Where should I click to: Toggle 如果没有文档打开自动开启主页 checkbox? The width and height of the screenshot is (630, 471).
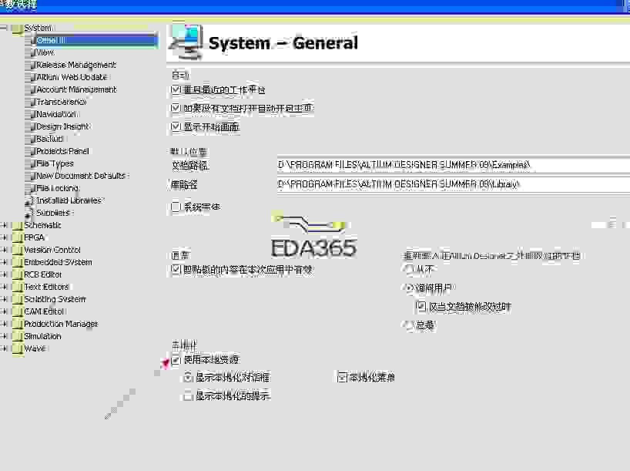[176, 108]
